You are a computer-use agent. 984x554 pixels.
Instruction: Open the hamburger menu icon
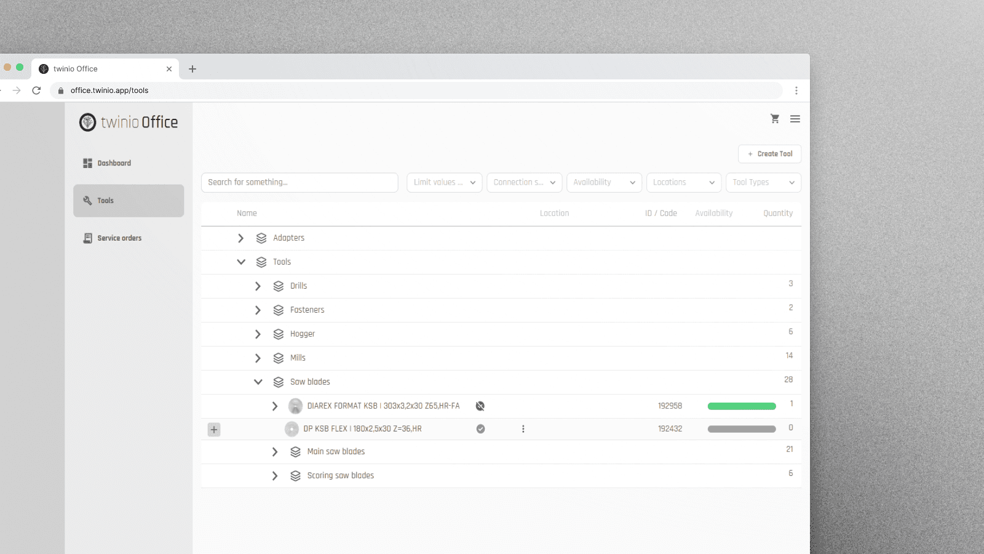795,119
